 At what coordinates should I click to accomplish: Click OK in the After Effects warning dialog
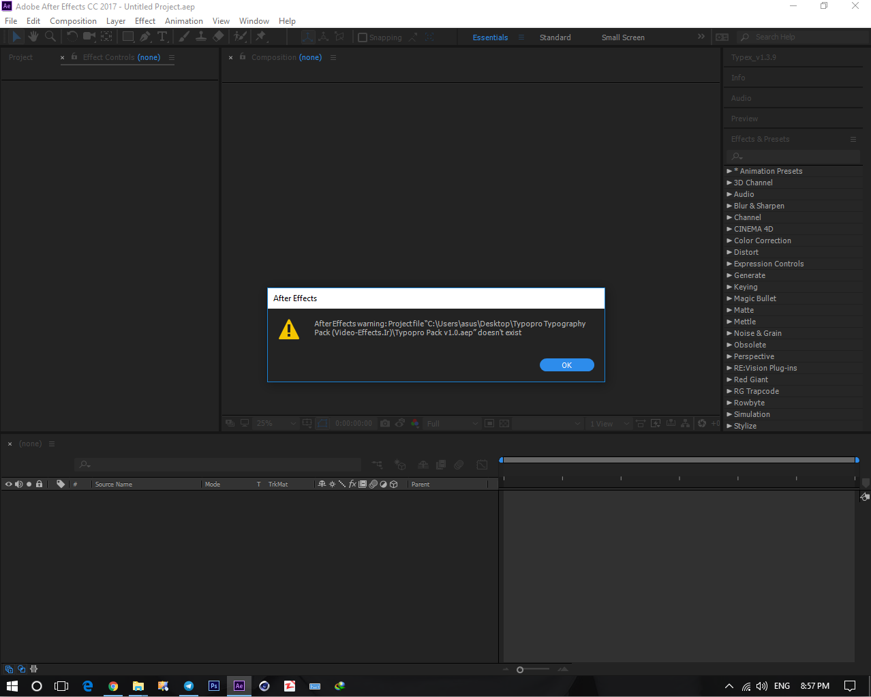(566, 365)
